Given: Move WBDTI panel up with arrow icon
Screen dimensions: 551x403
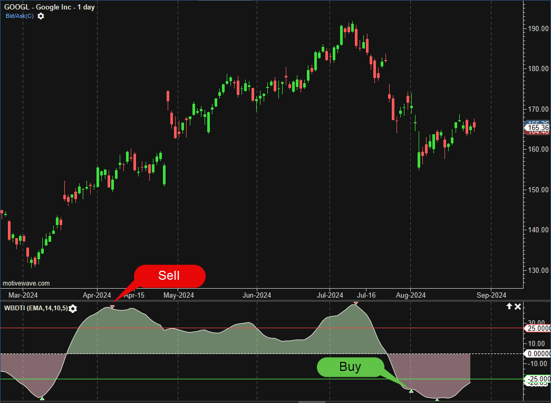Looking at the screenshot, I should 509,307.
